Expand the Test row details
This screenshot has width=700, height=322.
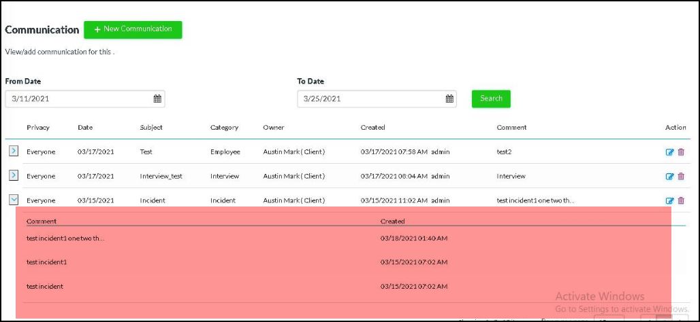tap(13, 151)
